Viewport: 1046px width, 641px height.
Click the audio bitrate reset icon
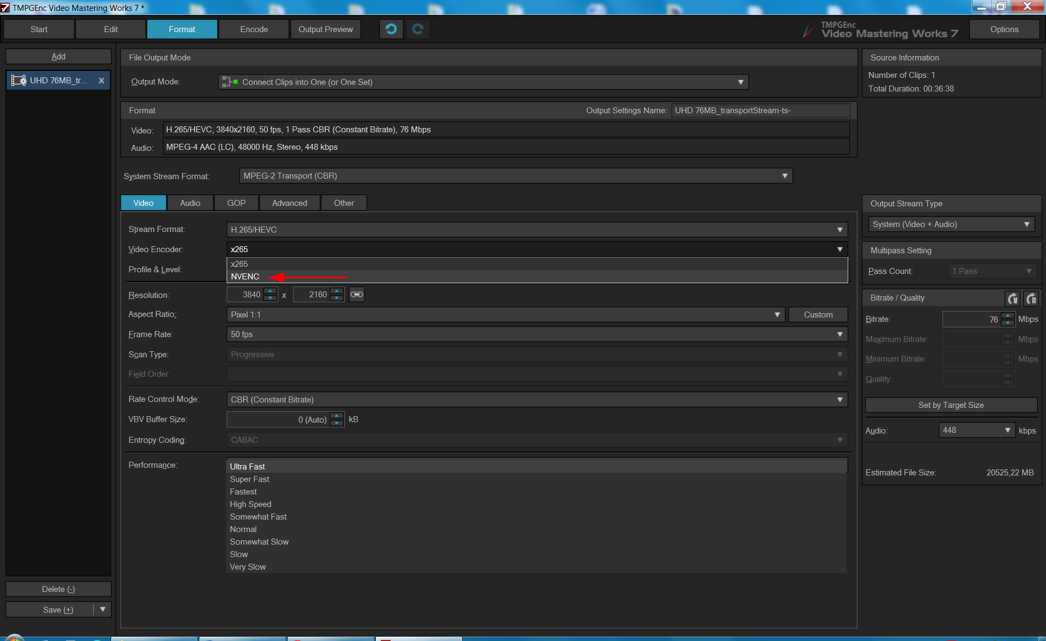coord(1031,298)
